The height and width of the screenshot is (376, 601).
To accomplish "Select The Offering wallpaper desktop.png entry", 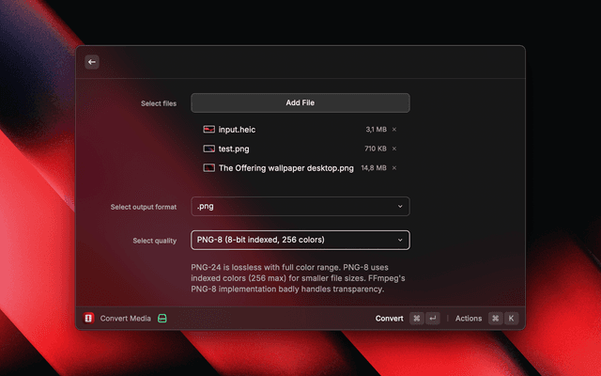I will (285, 168).
